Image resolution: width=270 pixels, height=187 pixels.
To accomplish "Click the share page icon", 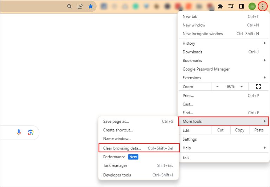I will 80,7.
